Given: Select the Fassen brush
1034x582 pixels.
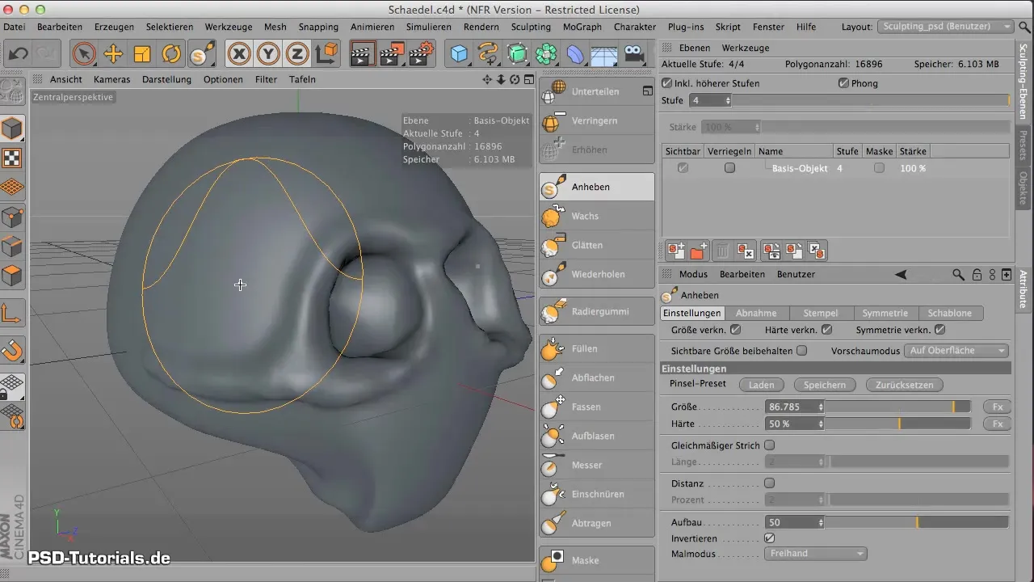Looking at the screenshot, I should point(597,407).
